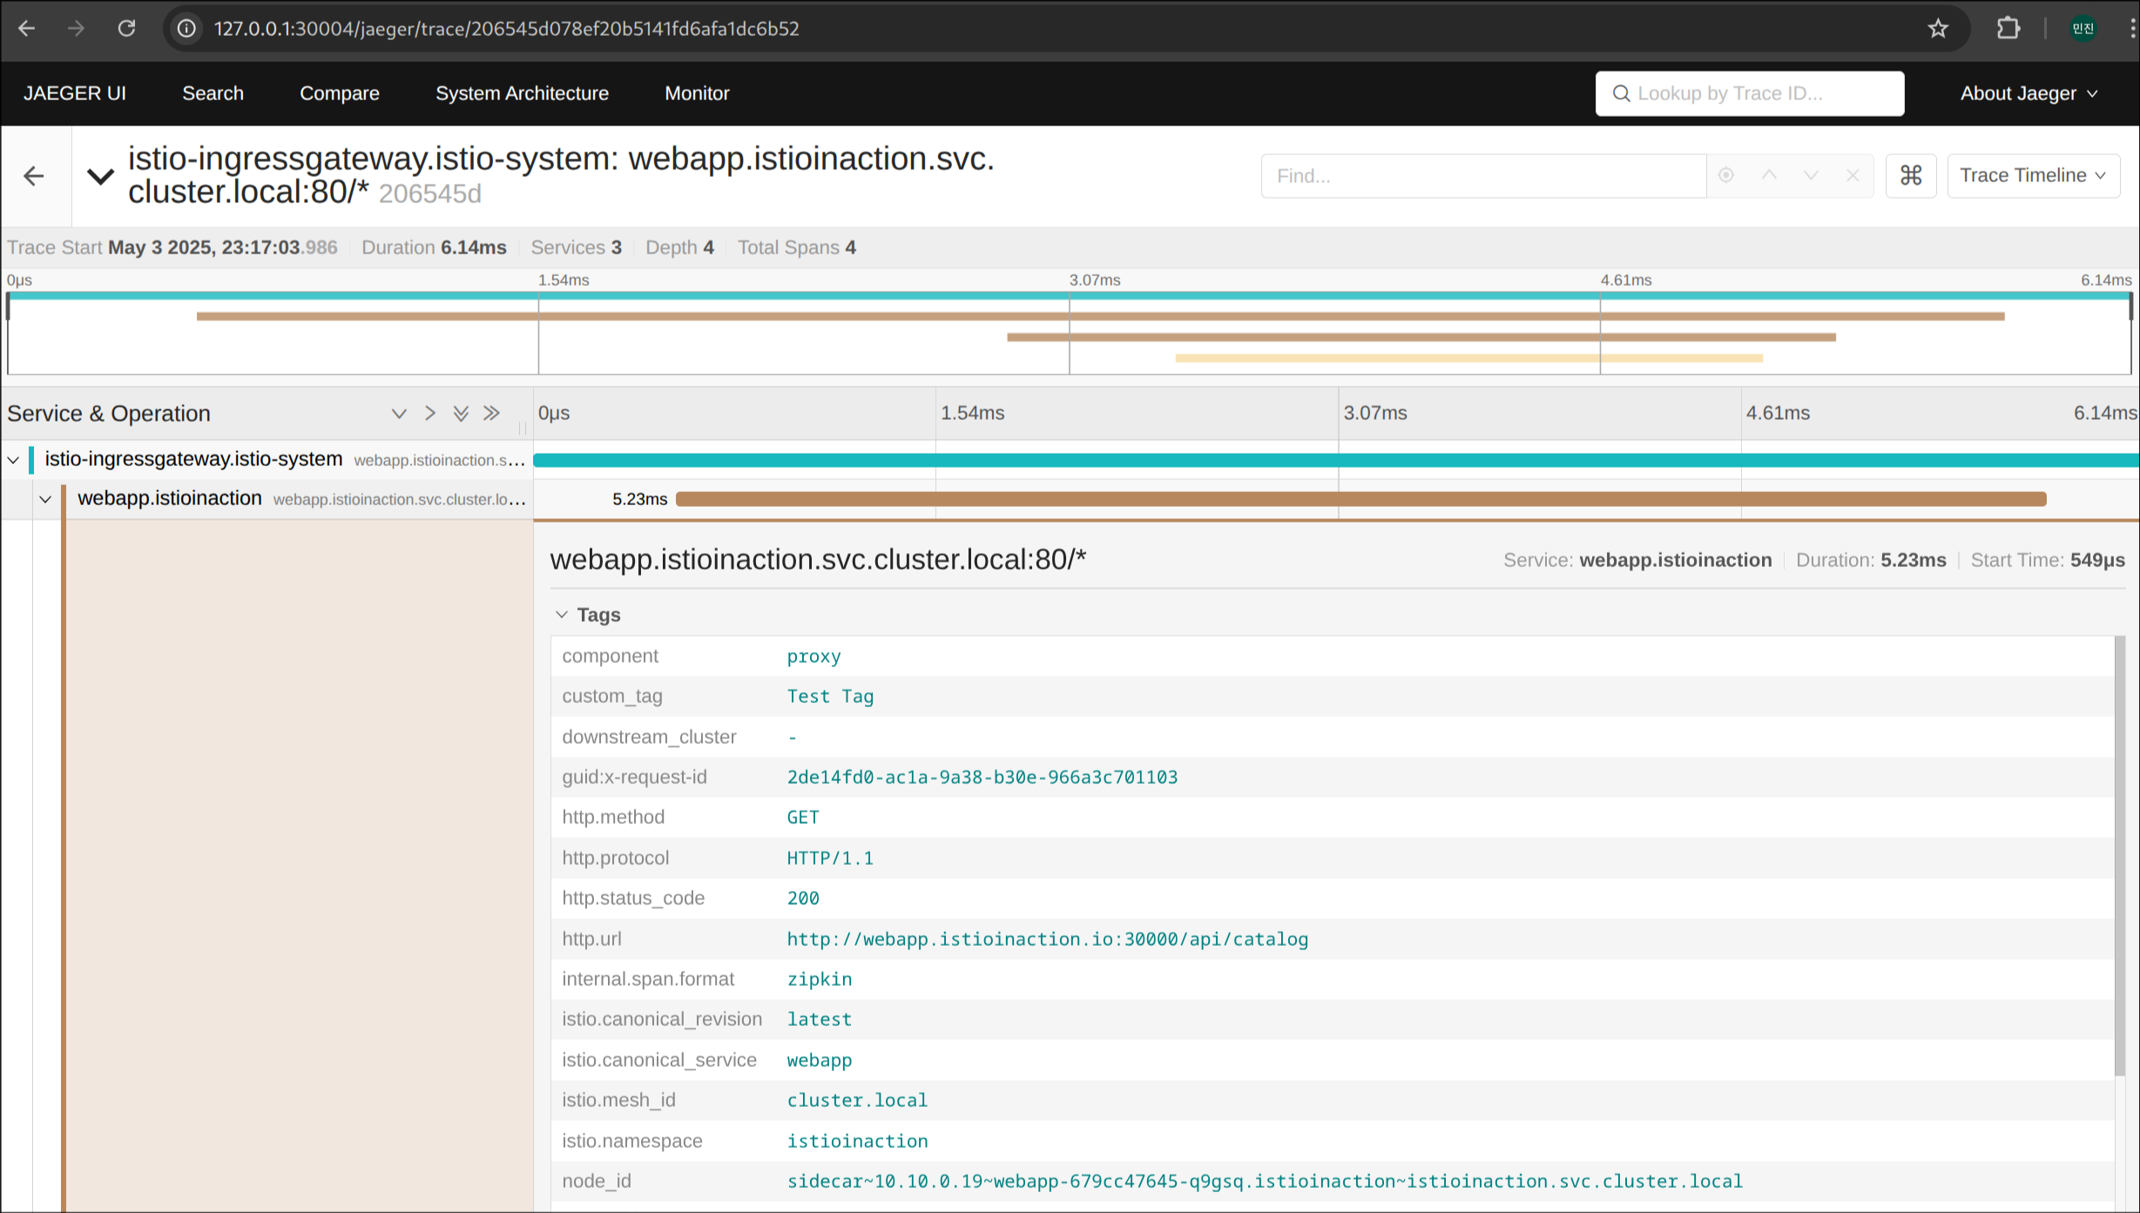The image size is (2140, 1213).
Task: Click the http.method value GET
Action: coord(802,818)
